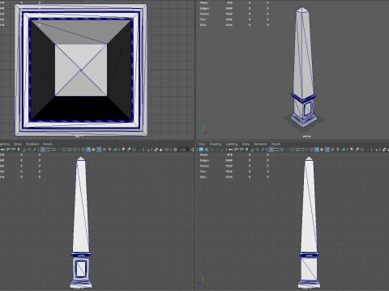Toggle Grid display in bottom-left panel toolbar
Viewport: 389px width, 291px height.
(x=43, y=150)
